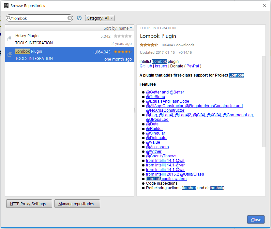
Task: Close the Browse Repositories dialog via Close button
Action: 256,220
